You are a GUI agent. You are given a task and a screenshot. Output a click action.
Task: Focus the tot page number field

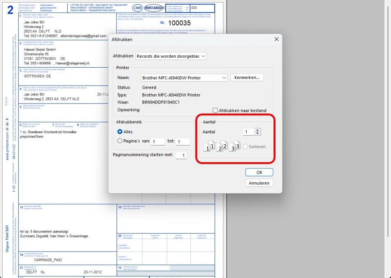tap(183, 142)
